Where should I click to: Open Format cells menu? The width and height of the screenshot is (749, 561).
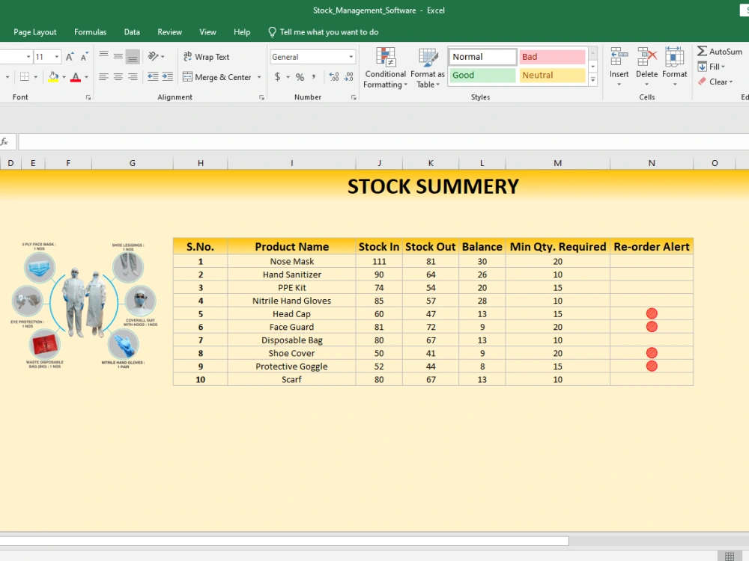pyautogui.click(x=675, y=67)
